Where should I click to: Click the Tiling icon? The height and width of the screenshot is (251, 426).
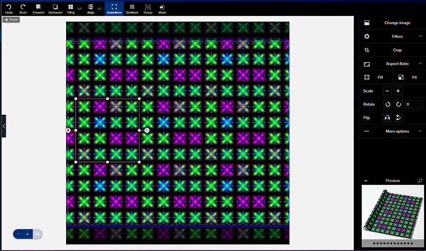[x=70, y=7]
